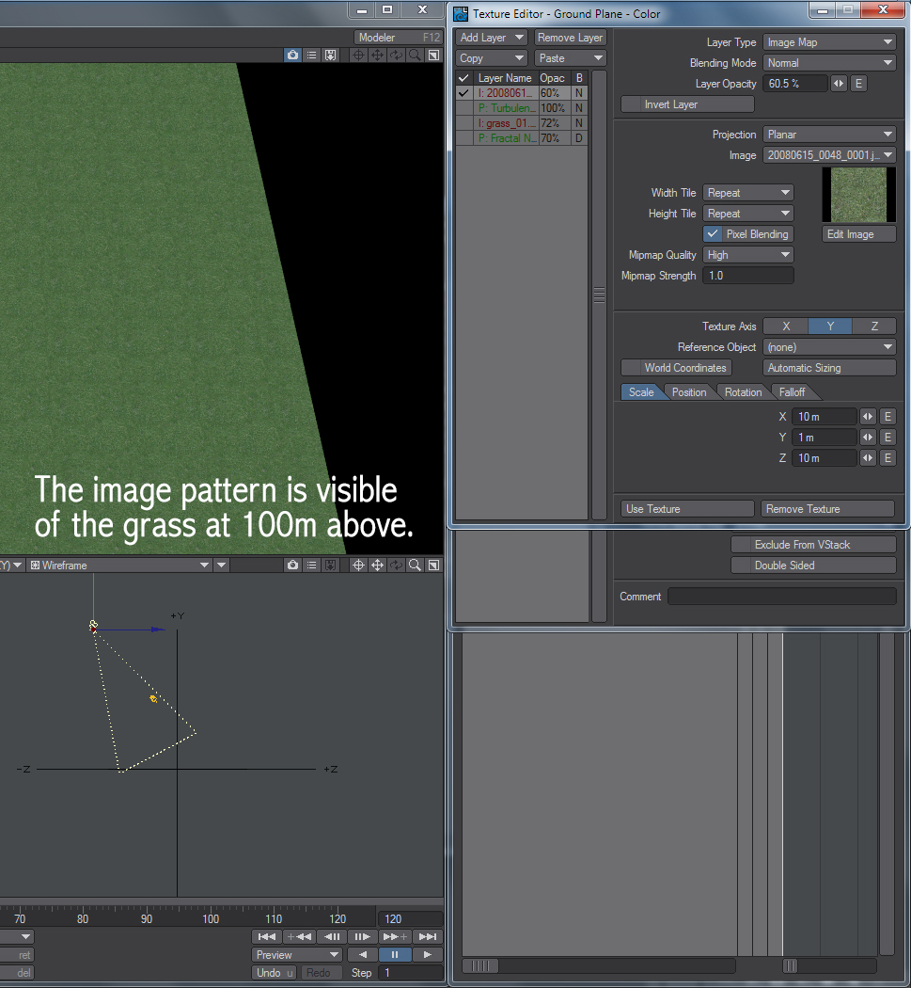Image resolution: width=911 pixels, height=988 pixels.
Task: Click rotate view icon in top viewport toolbar
Action: (x=396, y=56)
